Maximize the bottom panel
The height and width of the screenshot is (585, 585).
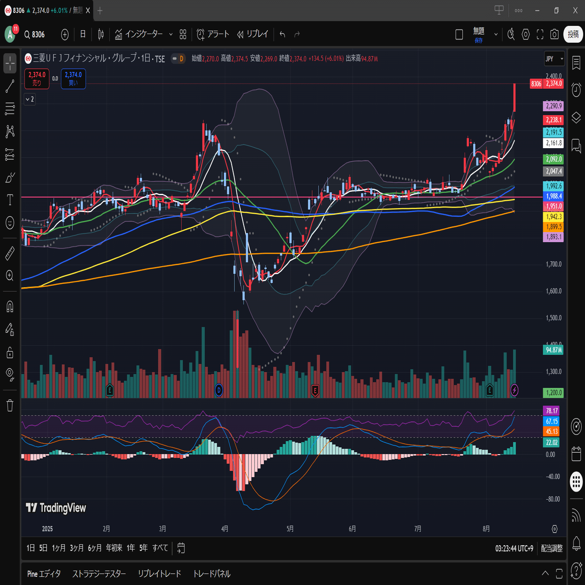pyautogui.click(x=559, y=573)
